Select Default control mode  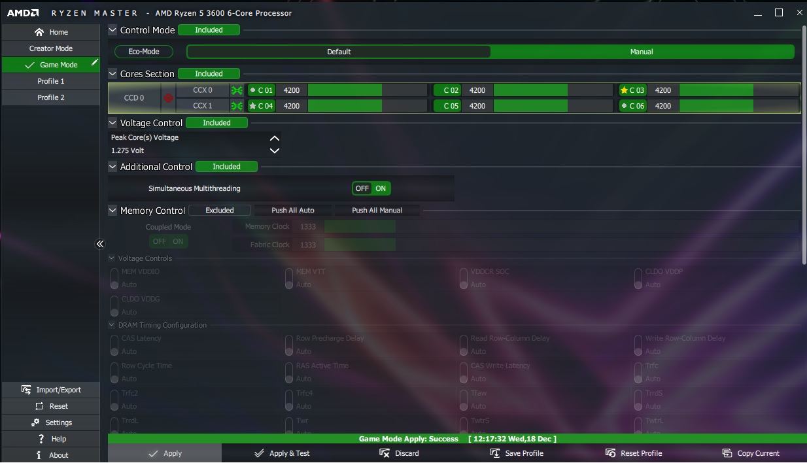point(339,52)
